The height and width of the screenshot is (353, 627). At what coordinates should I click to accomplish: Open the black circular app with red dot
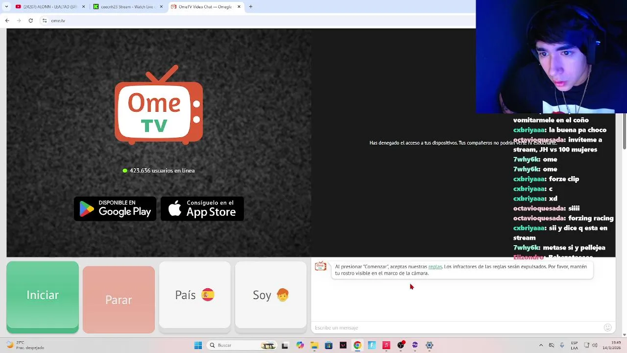[401, 345]
